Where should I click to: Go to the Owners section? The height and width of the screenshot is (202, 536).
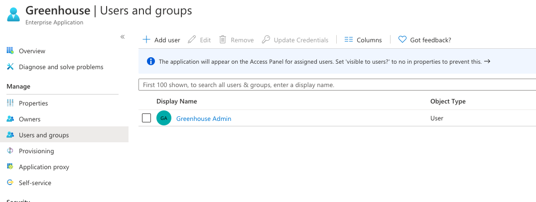coord(30,119)
